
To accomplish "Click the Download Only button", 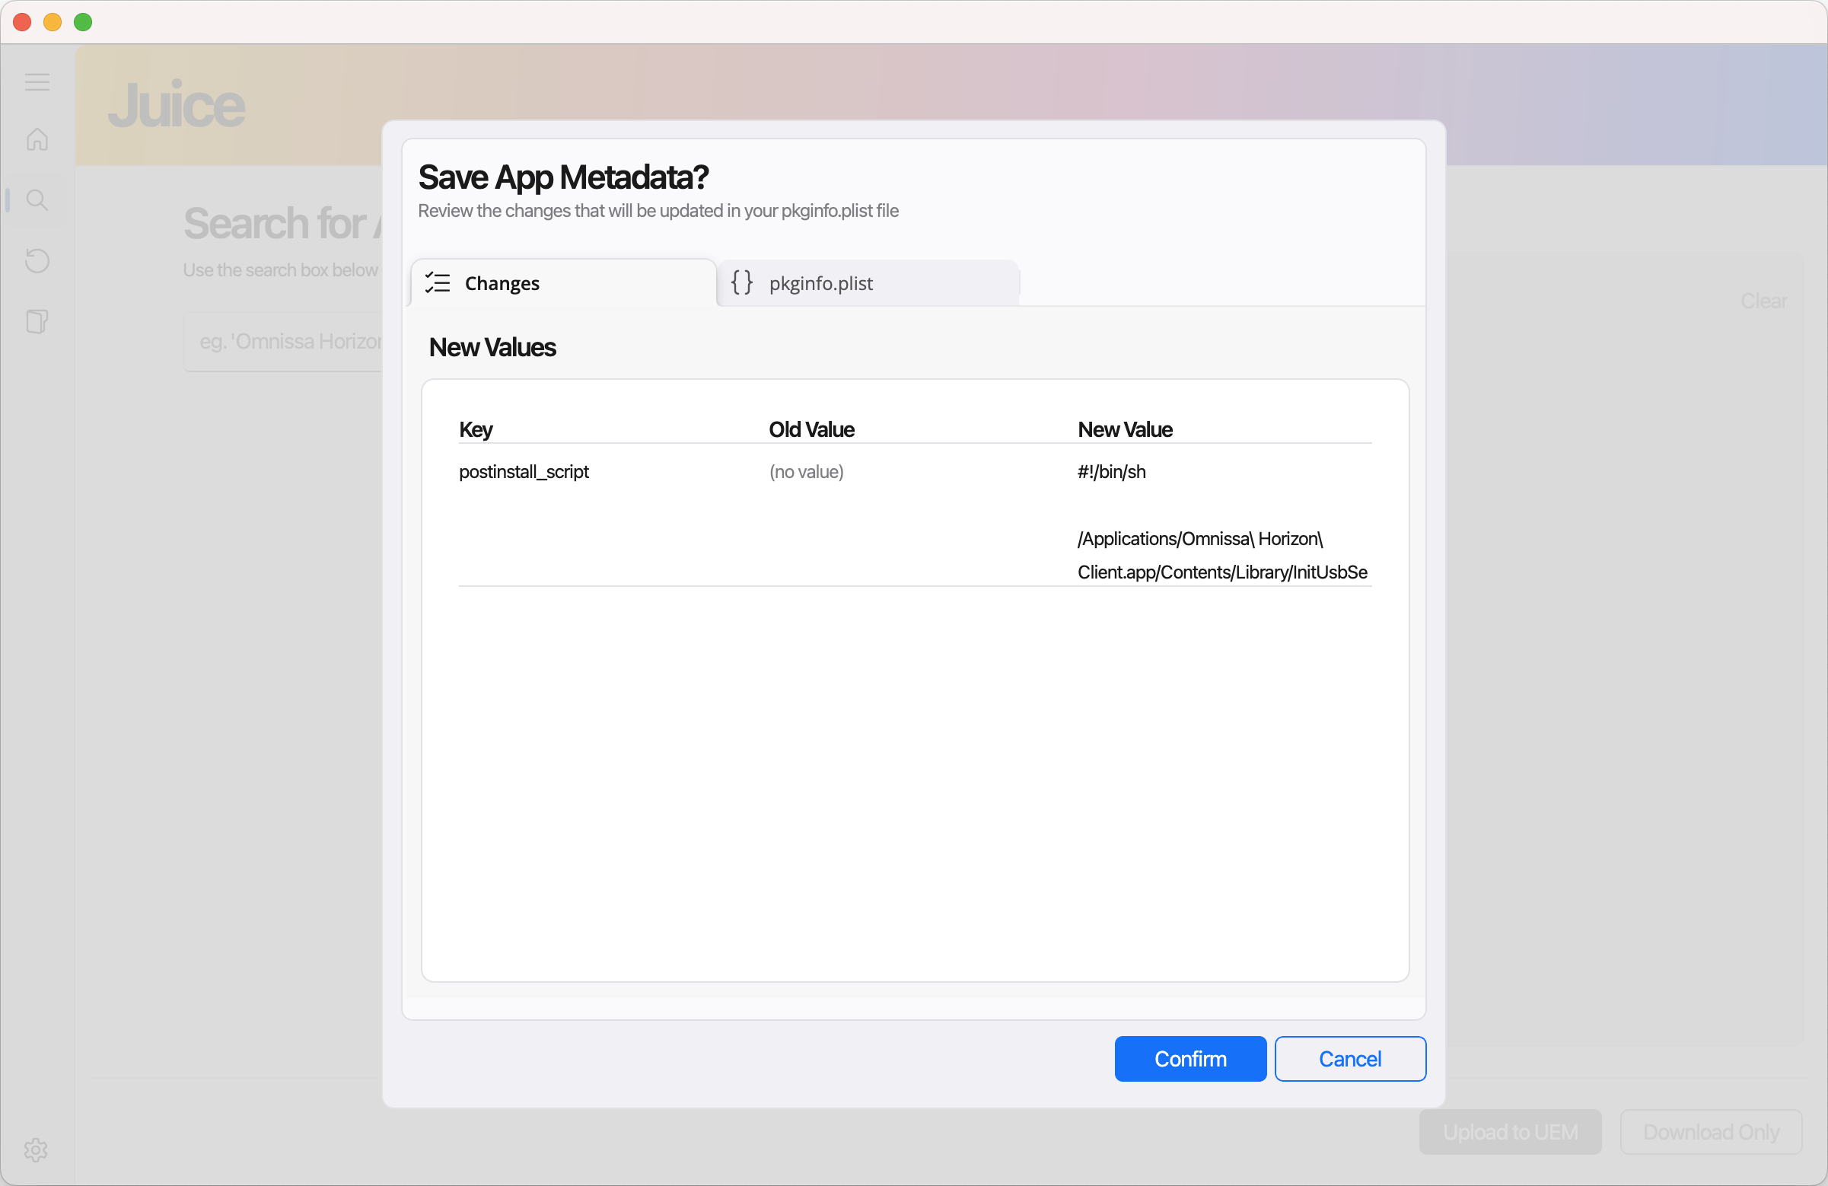I will coord(1711,1131).
